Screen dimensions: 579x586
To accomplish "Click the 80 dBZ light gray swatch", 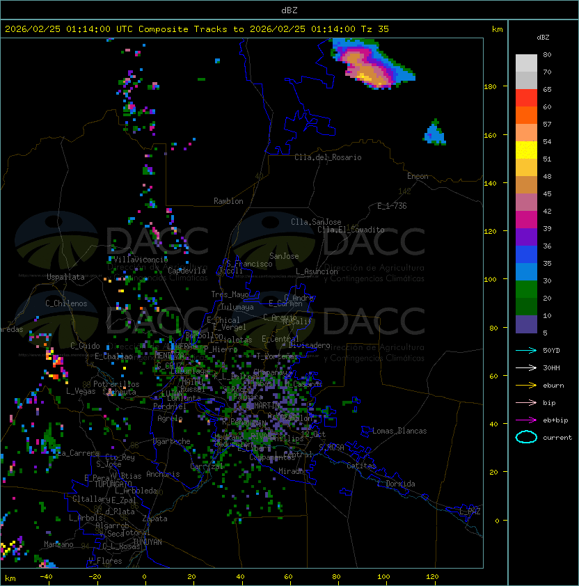I will coord(526,63).
